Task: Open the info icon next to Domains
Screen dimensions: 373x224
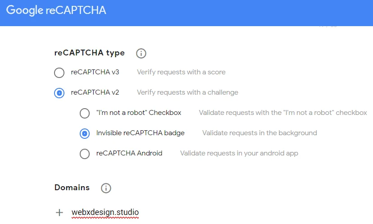Action: point(106,188)
